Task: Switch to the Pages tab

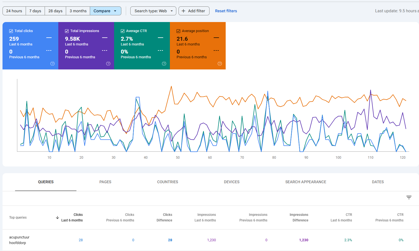Action: click(105, 182)
